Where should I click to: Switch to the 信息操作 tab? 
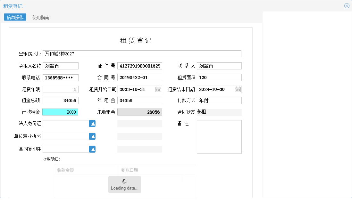pos(15,17)
